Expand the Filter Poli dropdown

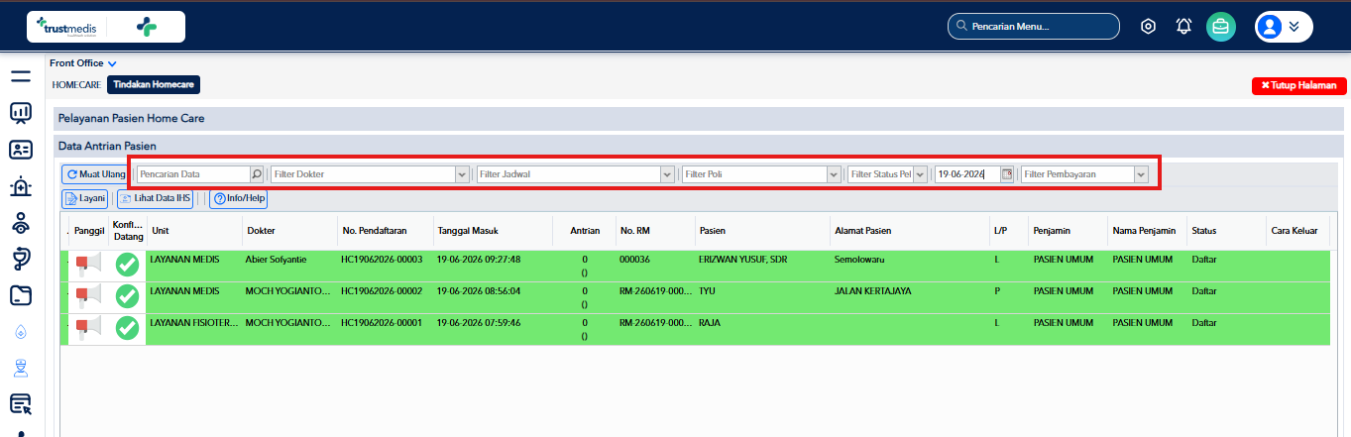coord(834,174)
